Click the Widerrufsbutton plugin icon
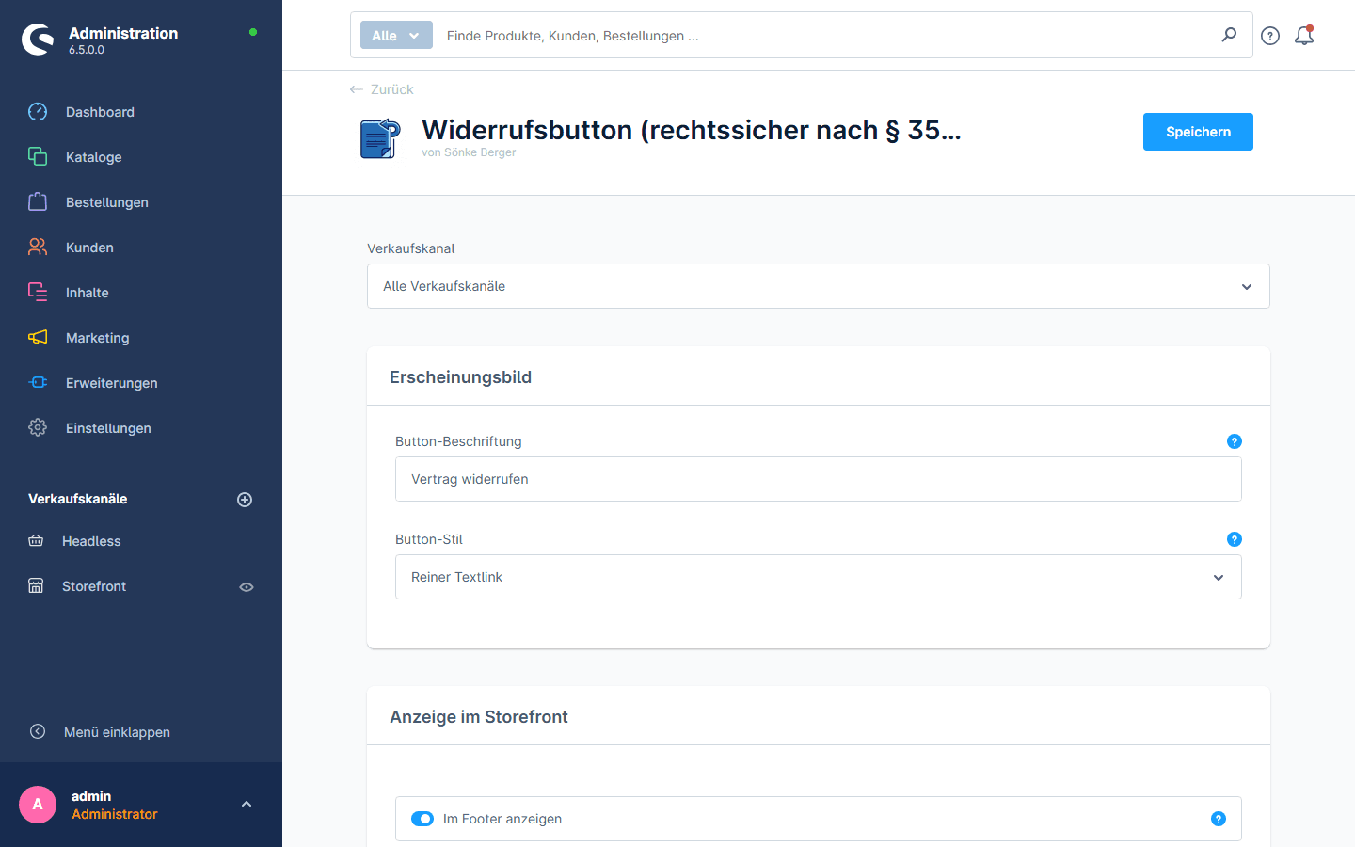Image resolution: width=1355 pixels, height=847 pixels. pyautogui.click(x=381, y=138)
